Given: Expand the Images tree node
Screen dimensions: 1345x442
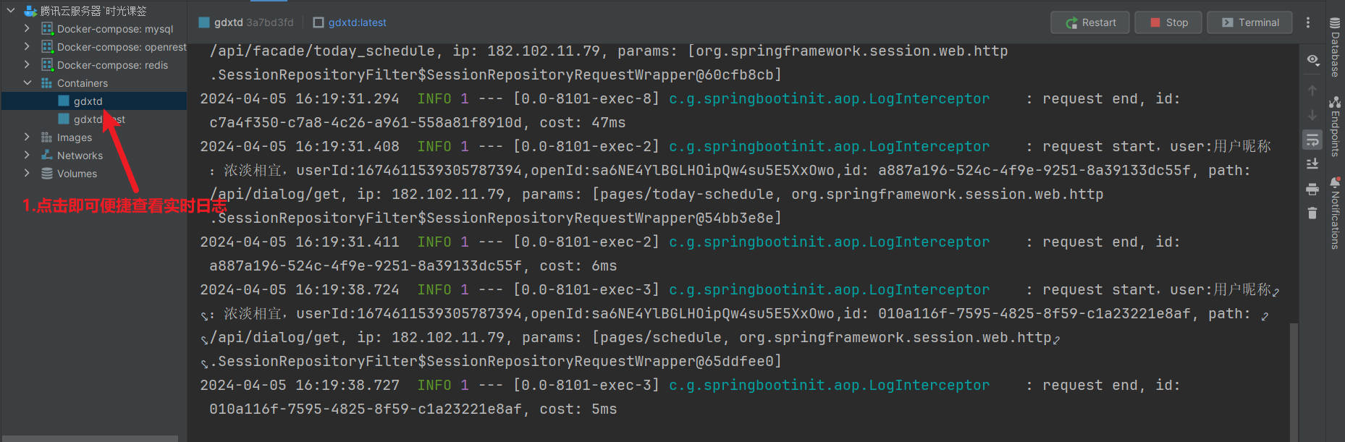Looking at the screenshot, I should 27,137.
